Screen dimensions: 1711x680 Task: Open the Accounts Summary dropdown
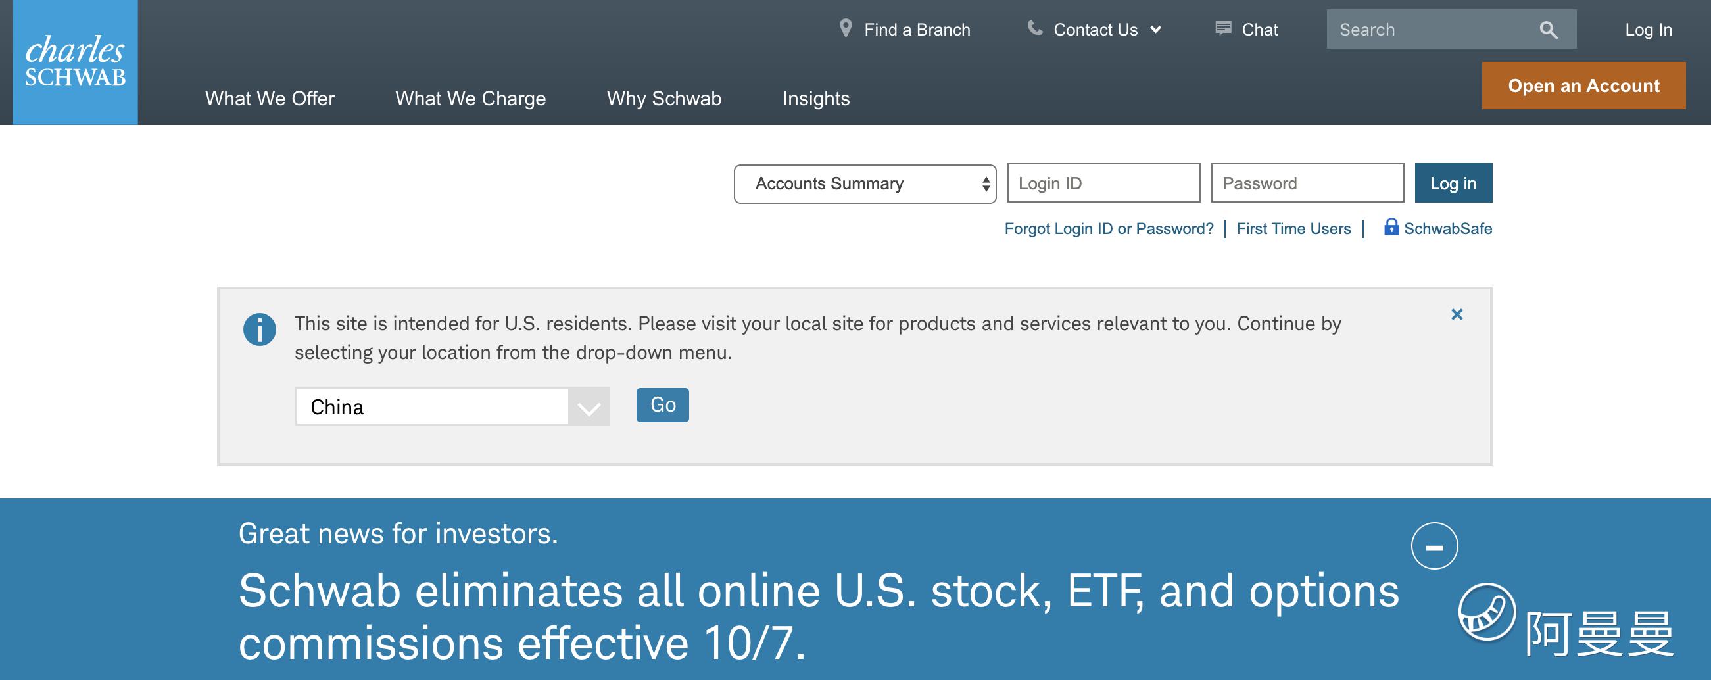pos(864,184)
